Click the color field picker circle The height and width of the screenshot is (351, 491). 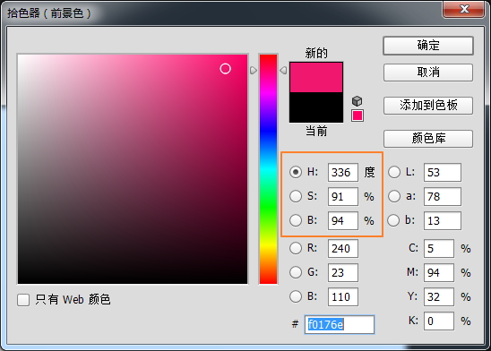225,69
